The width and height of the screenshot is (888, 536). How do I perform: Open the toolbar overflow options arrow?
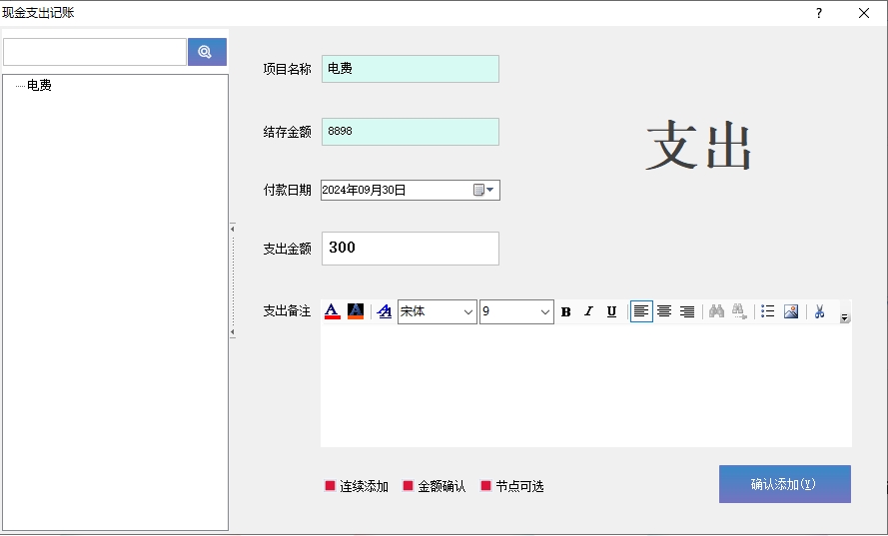click(845, 317)
